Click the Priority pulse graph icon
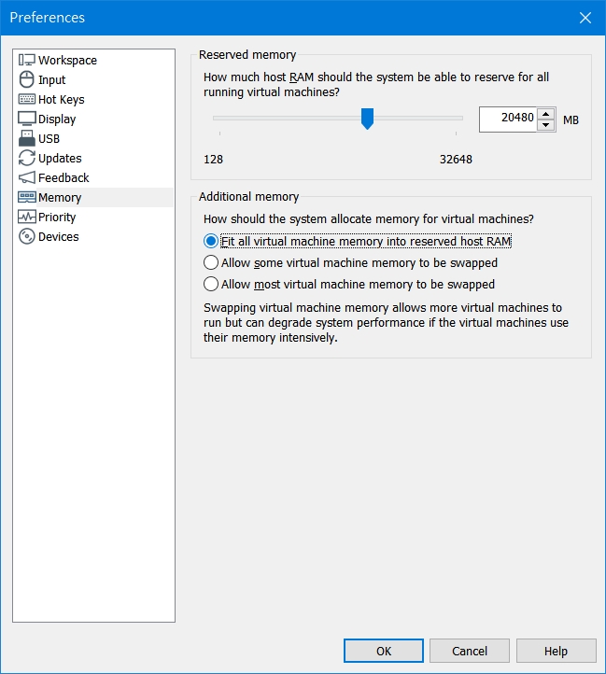The width and height of the screenshot is (606, 674). tap(26, 218)
